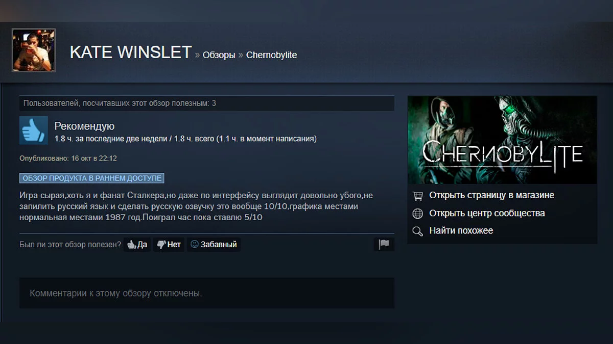Click the disabled comments box
Screen dimensions: 613x344
pyautogui.click(x=207, y=293)
